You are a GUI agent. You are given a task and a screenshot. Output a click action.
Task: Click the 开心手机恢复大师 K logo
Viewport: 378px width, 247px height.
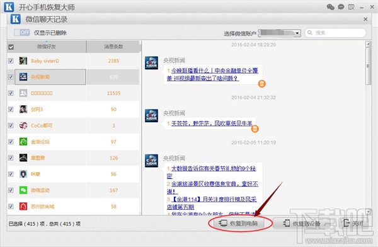(9, 7)
